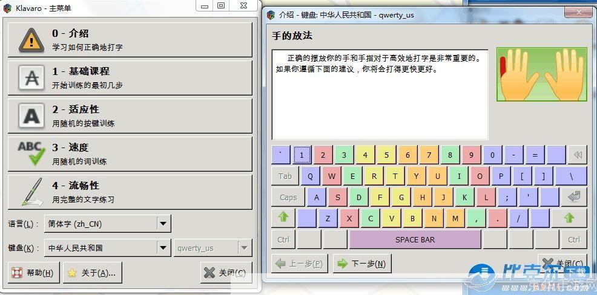Click the highlighted 1 key
The height and width of the screenshot is (295, 597).
(302, 155)
